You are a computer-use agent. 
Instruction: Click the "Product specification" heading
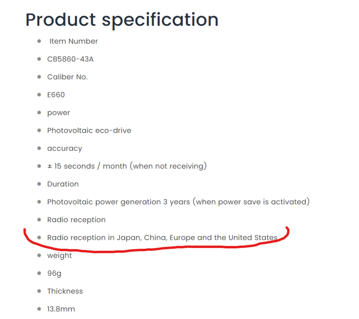click(122, 20)
